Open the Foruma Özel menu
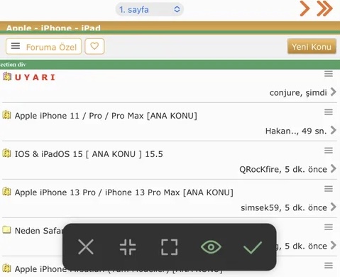This screenshot has height=277, width=340. [43, 47]
